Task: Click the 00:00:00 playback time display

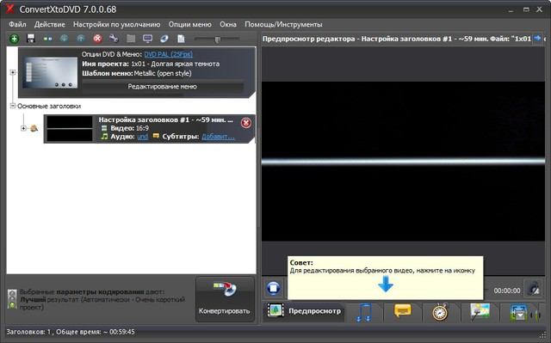Action: point(507,291)
